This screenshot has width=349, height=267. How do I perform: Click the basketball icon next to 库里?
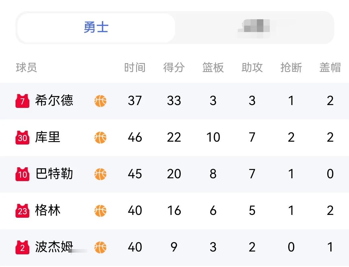point(100,137)
